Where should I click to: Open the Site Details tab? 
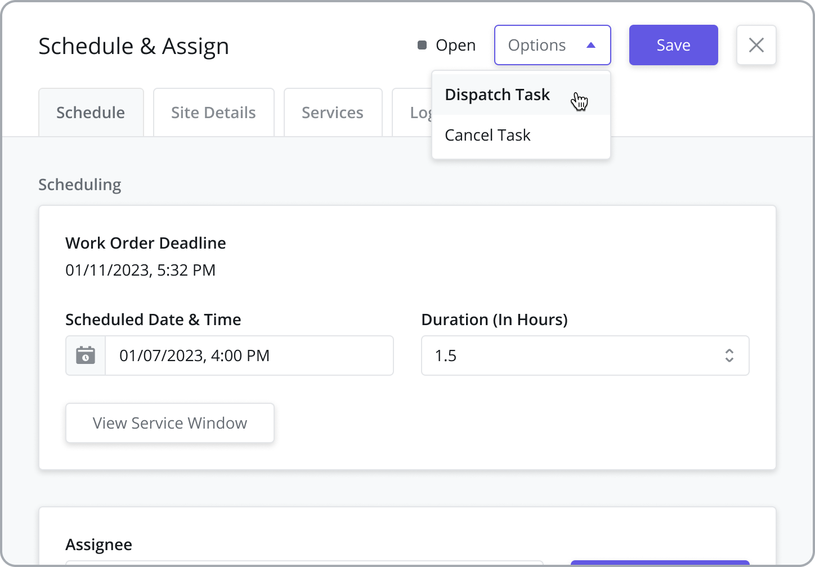click(x=213, y=112)
